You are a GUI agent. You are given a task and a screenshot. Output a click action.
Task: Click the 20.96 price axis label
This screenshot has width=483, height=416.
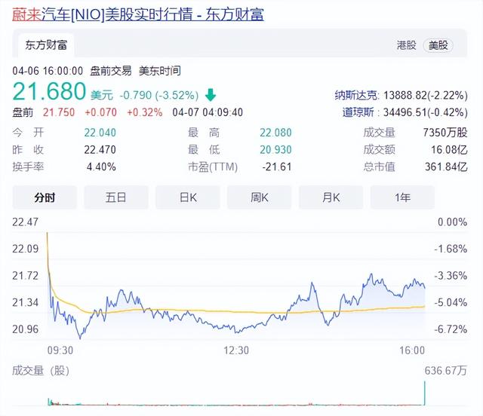(25, 329)
